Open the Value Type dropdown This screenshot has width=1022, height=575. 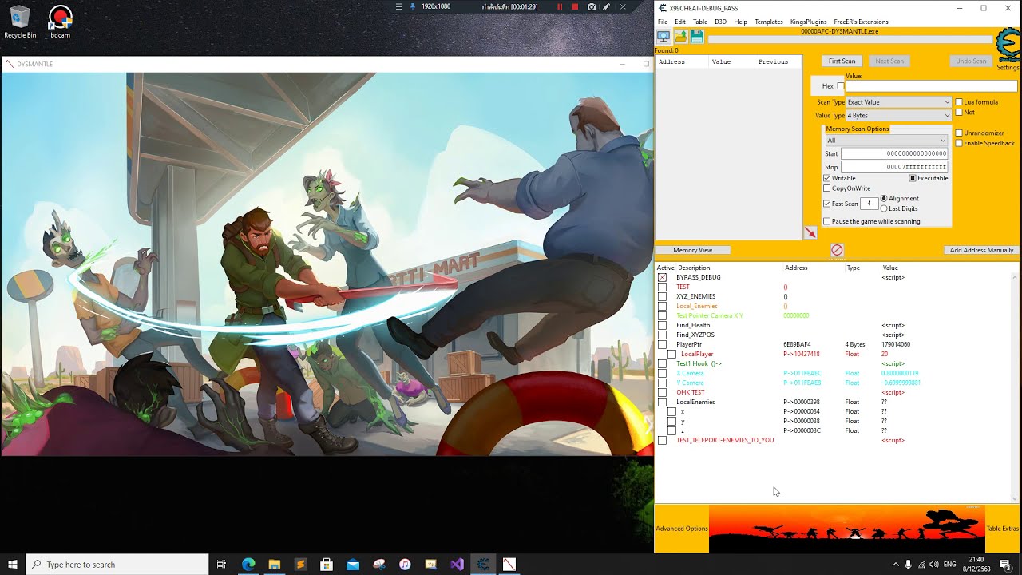(x=899, y=116)
